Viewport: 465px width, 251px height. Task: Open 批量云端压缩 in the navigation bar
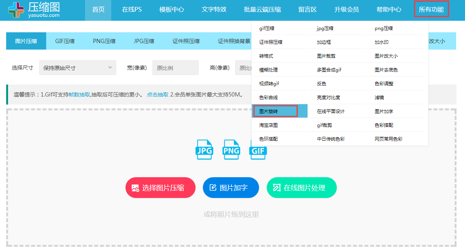click(263, 10)
